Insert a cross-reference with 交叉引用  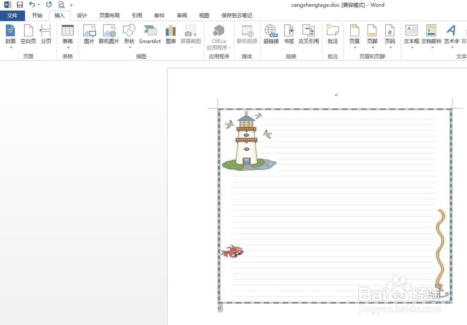309,34
